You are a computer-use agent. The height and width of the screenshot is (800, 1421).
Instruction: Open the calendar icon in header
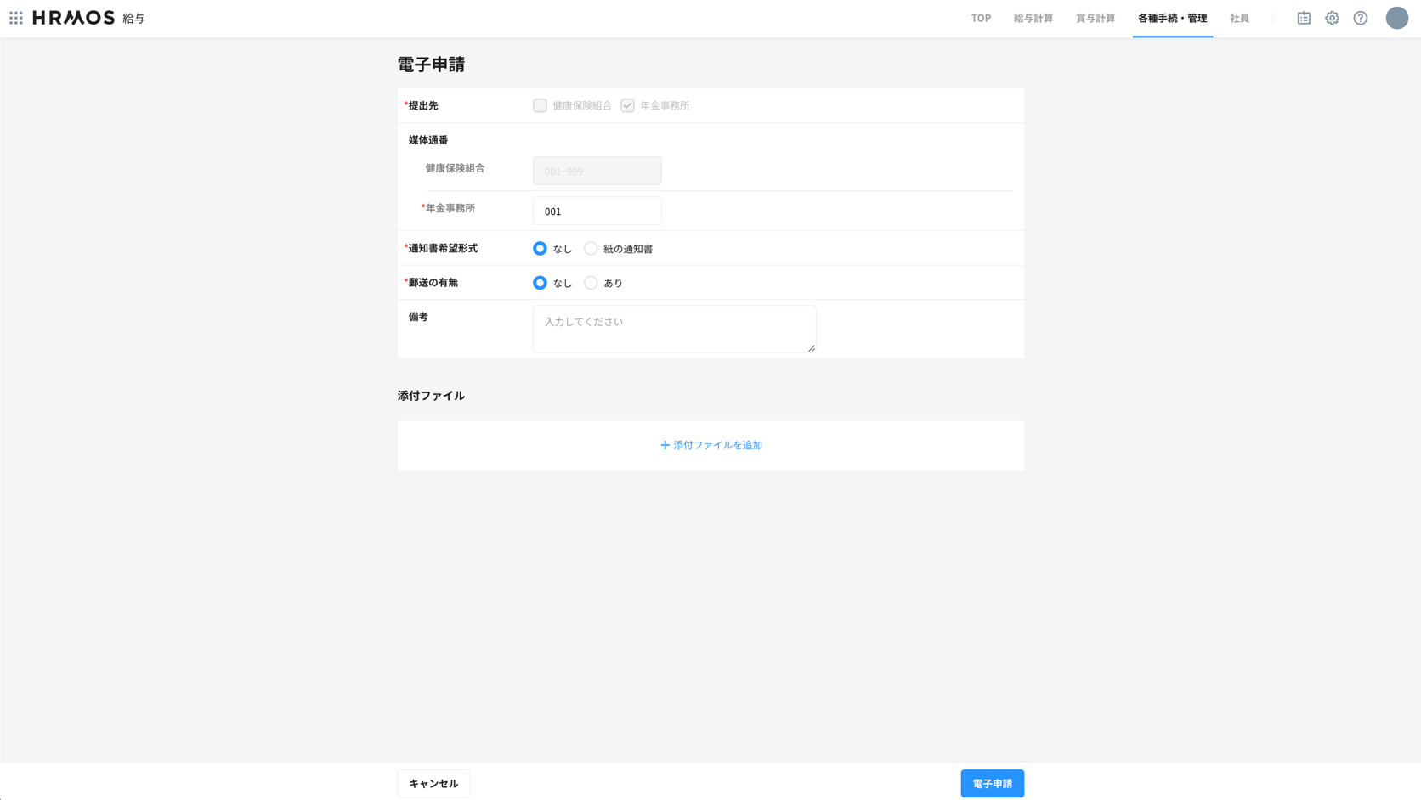pyautogui.click(x=1304, y=18)
